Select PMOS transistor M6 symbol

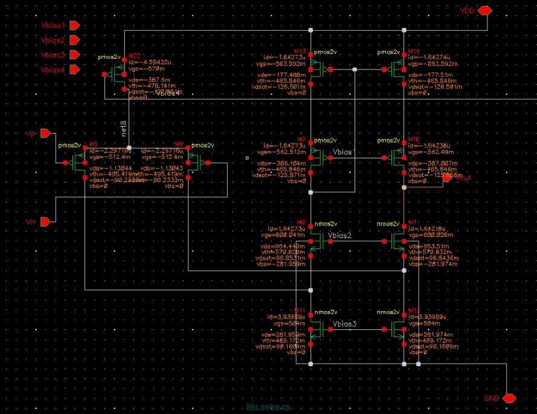[x=198, y=163]
